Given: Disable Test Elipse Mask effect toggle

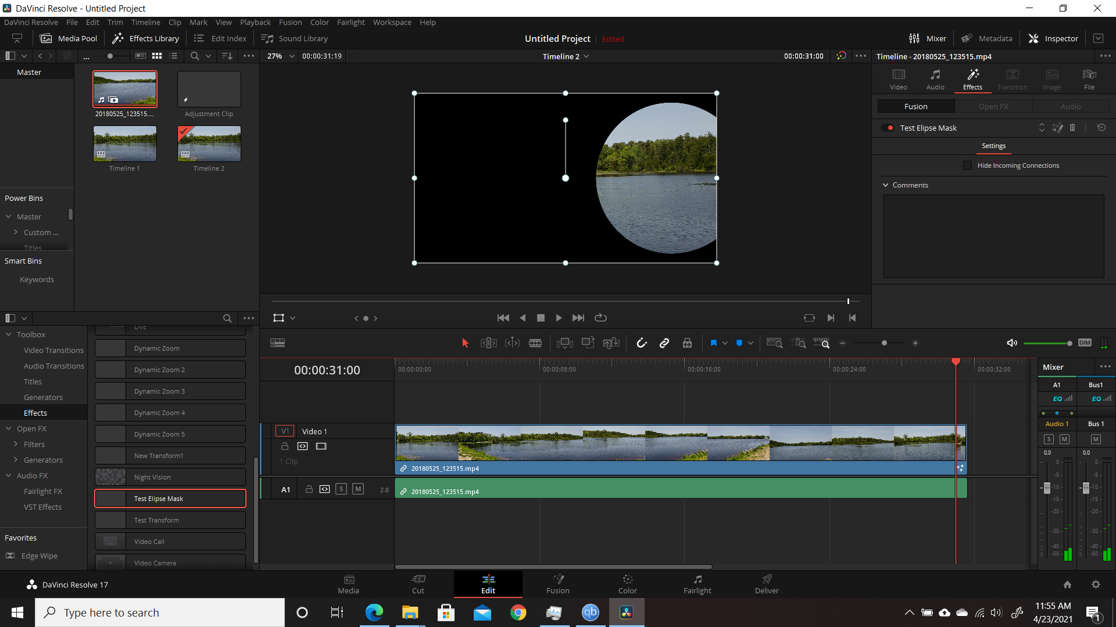Looking at the screenshot, I should [x=887, y=128].
